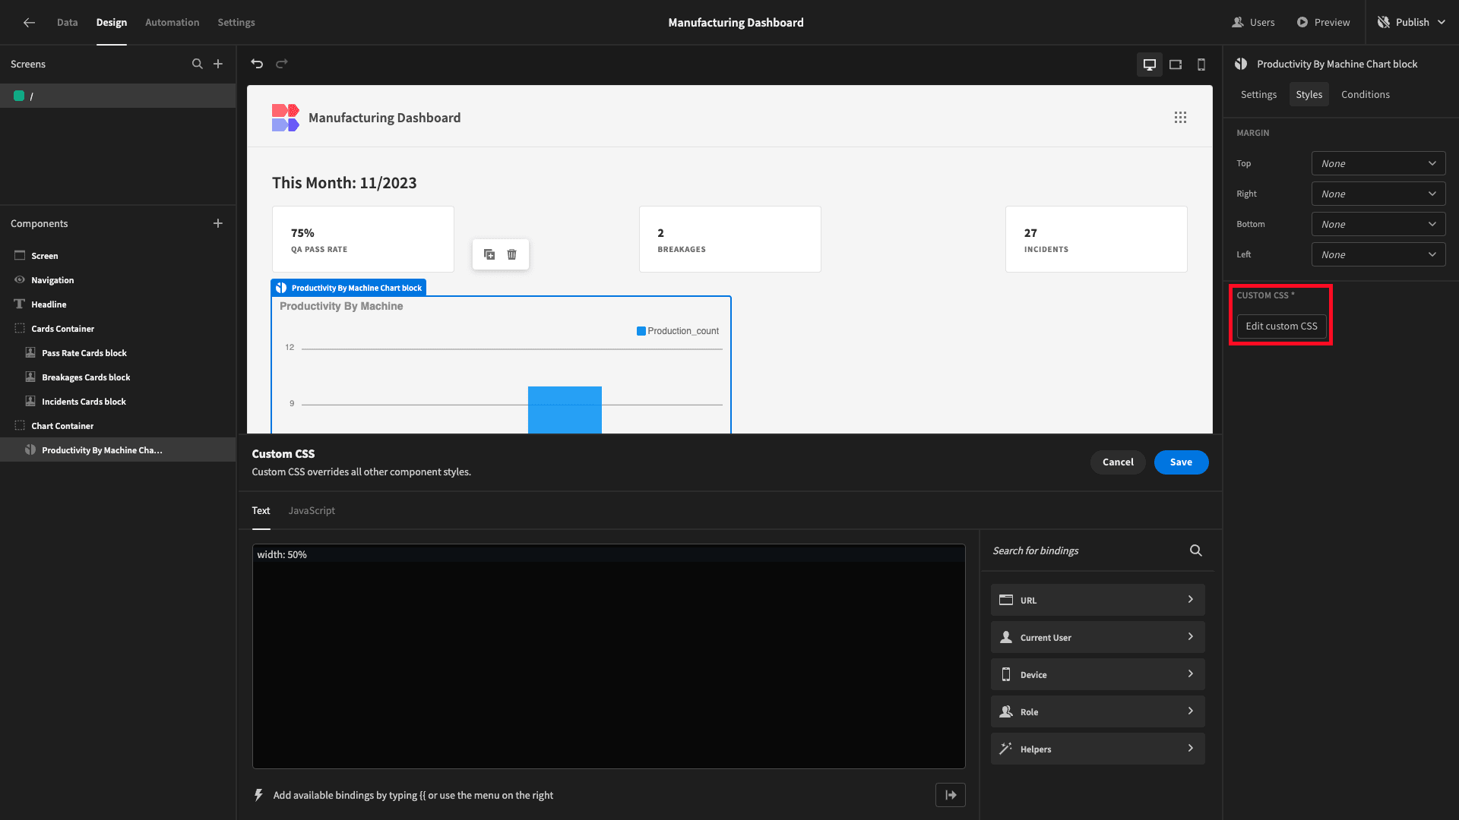Preview the app
The image size is (1459, 820).
pos(1323,23)
